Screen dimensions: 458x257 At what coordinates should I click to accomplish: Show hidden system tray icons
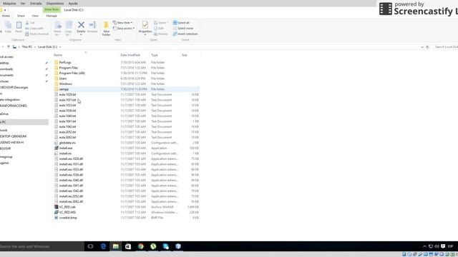pyautogui.click(x=424, y=246)
